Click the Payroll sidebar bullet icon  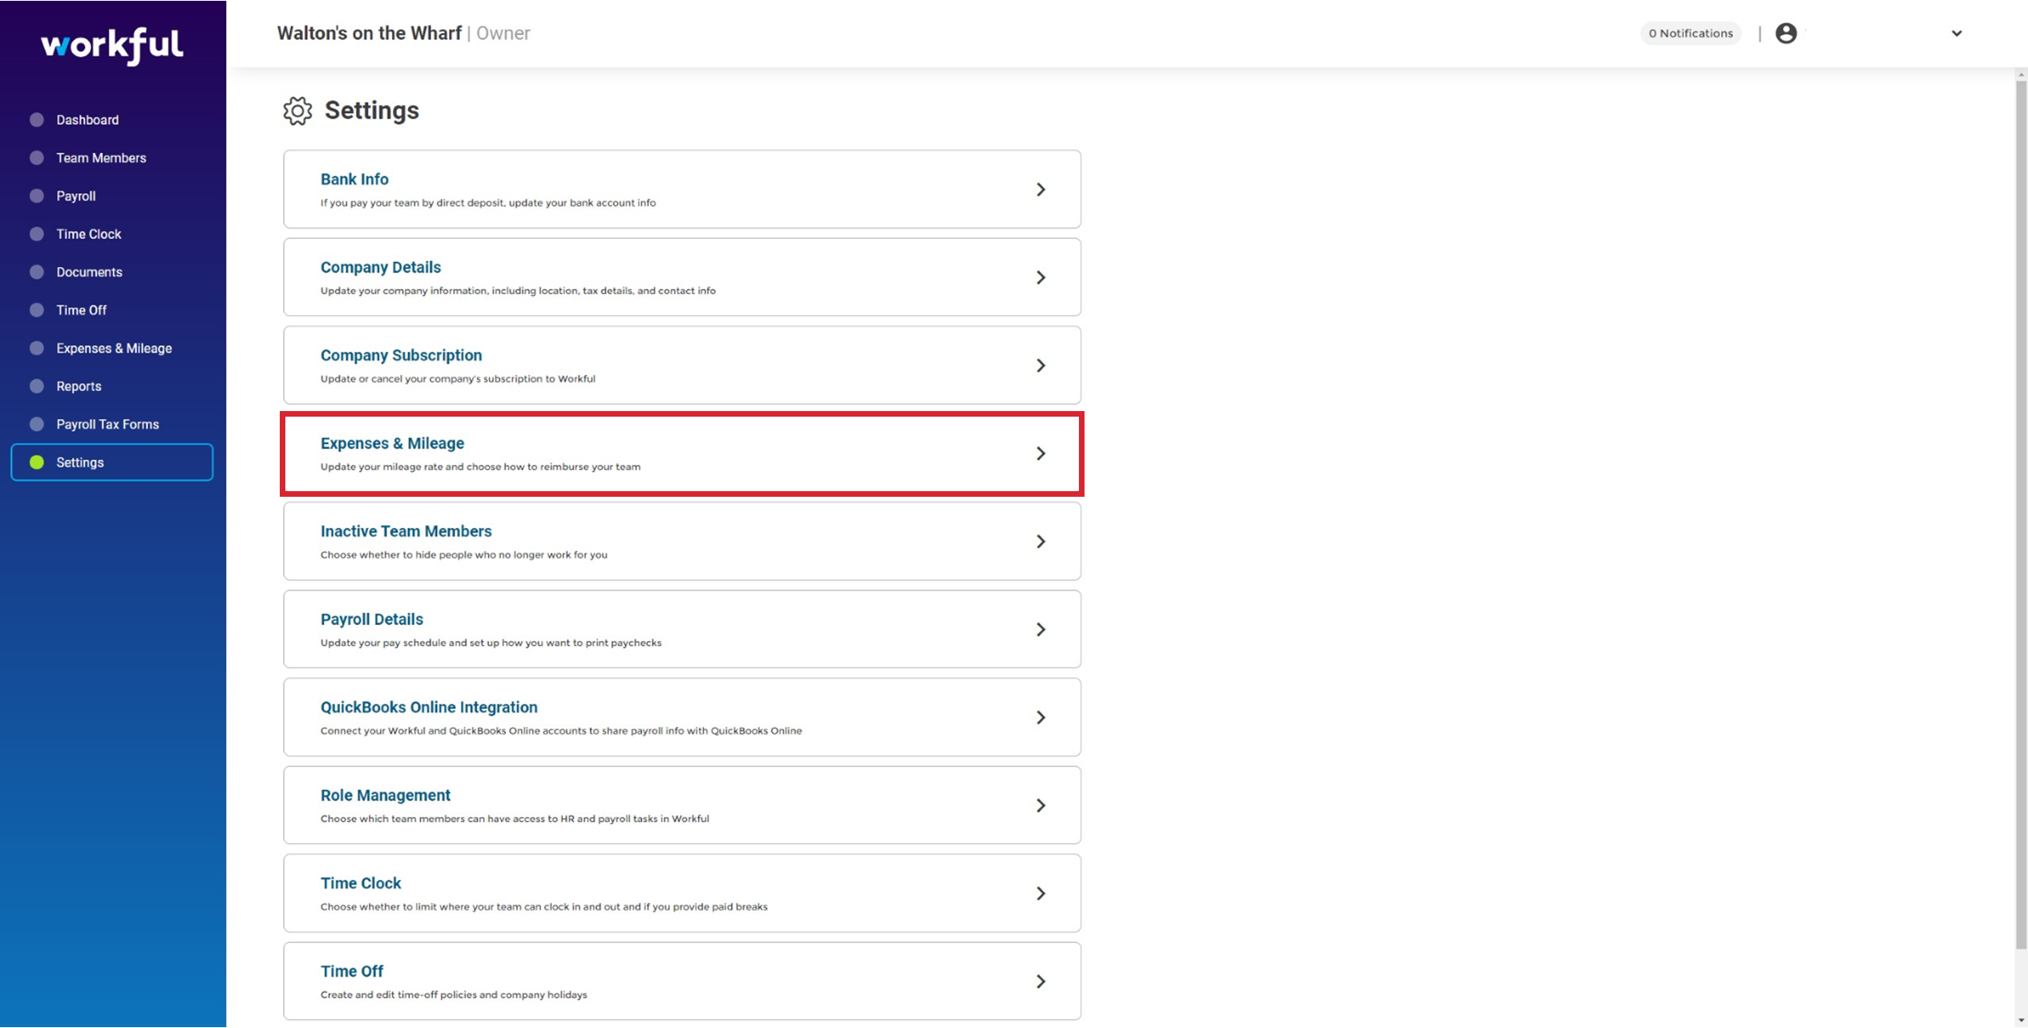pos(37,196)
